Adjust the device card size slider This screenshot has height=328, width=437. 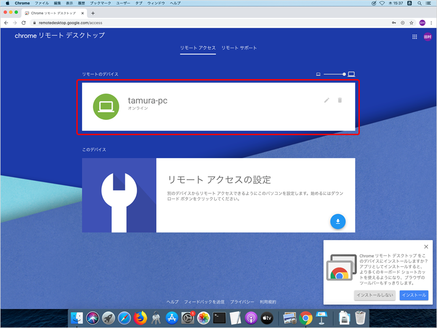point(335,74)
